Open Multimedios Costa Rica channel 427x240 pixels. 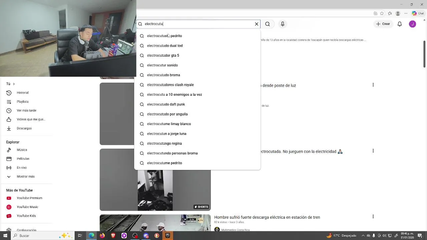235,230
